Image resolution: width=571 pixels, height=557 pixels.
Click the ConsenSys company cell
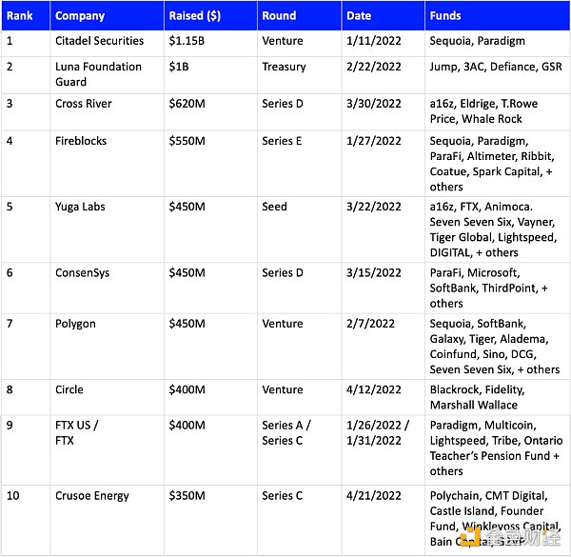[82, 273]
